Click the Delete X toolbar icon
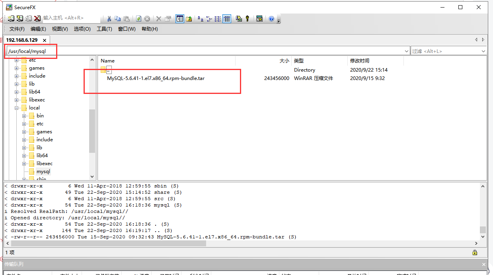493x275 pixels. 159,18
